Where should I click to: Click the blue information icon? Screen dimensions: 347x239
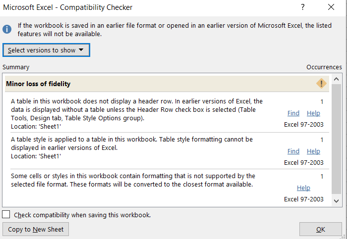(x=7, y=29)
